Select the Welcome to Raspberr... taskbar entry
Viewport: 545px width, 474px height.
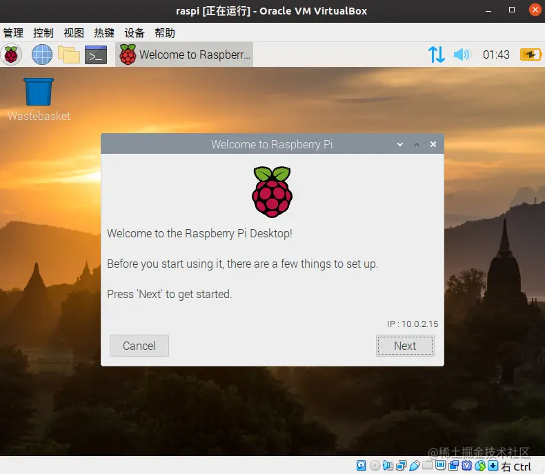click(184, 55)
